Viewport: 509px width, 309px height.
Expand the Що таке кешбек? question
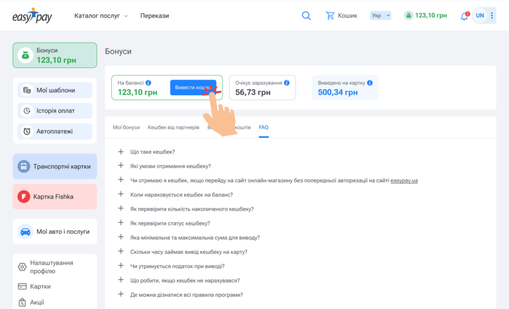[x=152, y=152]
